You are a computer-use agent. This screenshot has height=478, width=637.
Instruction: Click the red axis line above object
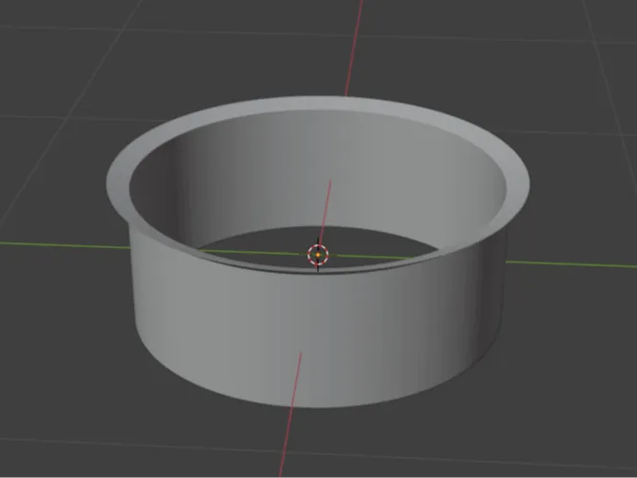coord(353,48)
